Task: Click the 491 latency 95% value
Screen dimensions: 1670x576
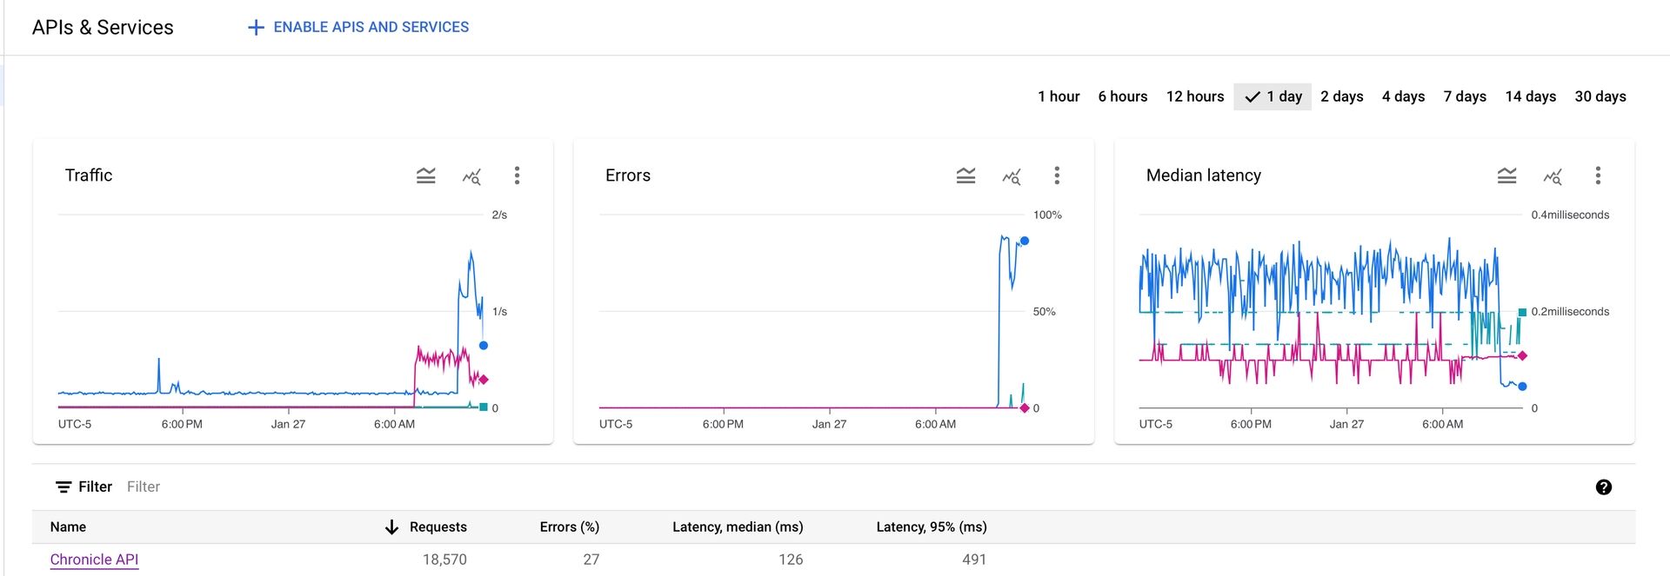Action: pos(974,559)
